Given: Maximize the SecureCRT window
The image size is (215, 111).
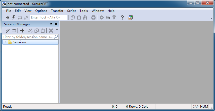Looking at the screenshot, I should click(x=198, y=3).
